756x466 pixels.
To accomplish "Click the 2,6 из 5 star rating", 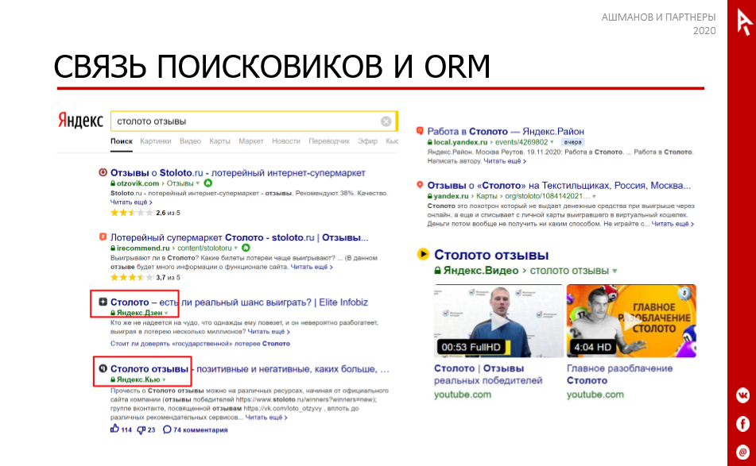I will tap(145, 212).
